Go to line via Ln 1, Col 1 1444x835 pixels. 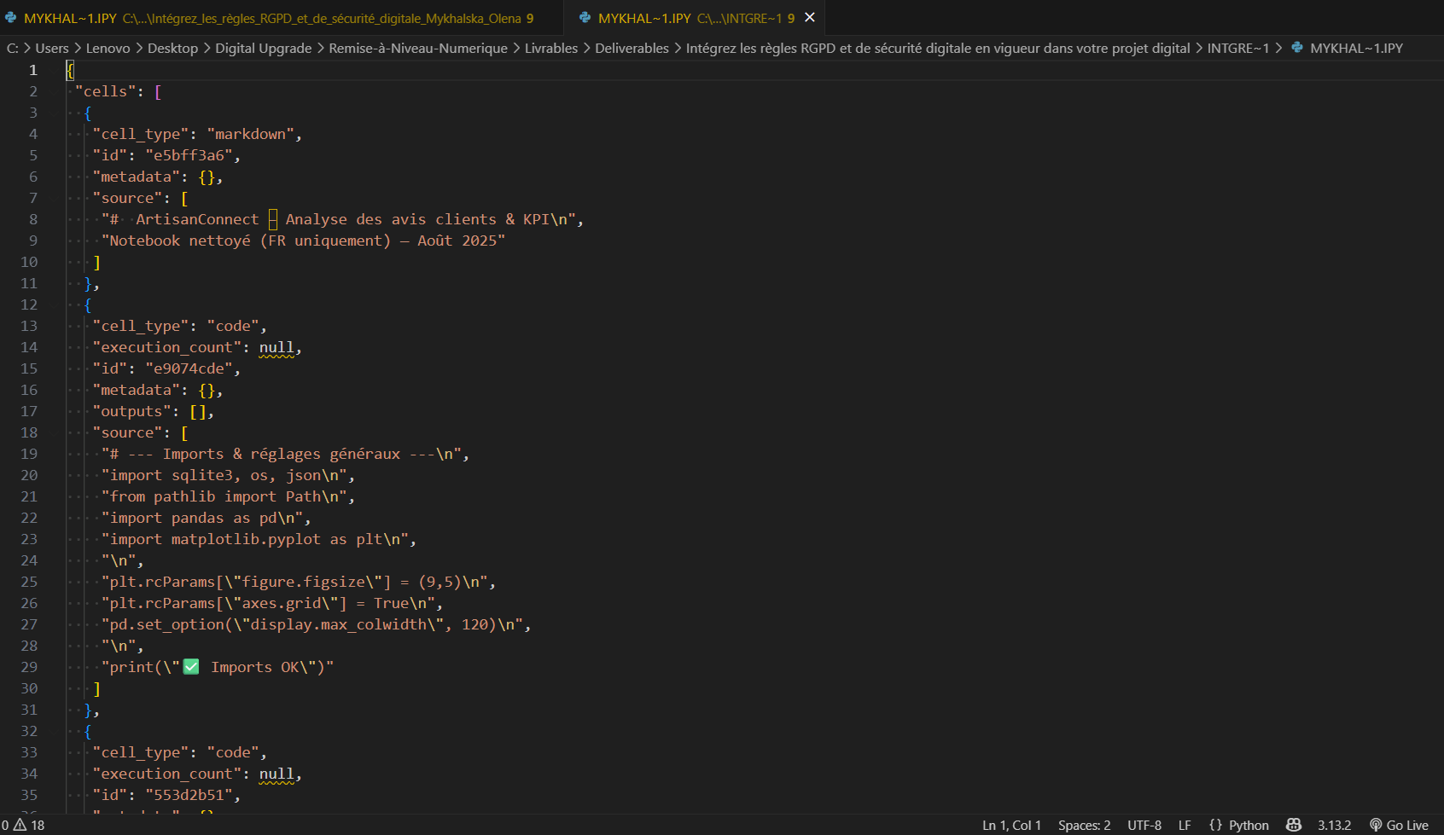pos(1011,825)
